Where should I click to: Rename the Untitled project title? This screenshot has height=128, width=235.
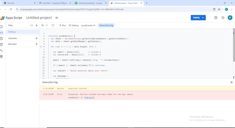39,18
